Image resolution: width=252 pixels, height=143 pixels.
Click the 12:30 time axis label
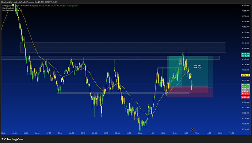pos(174,133)
